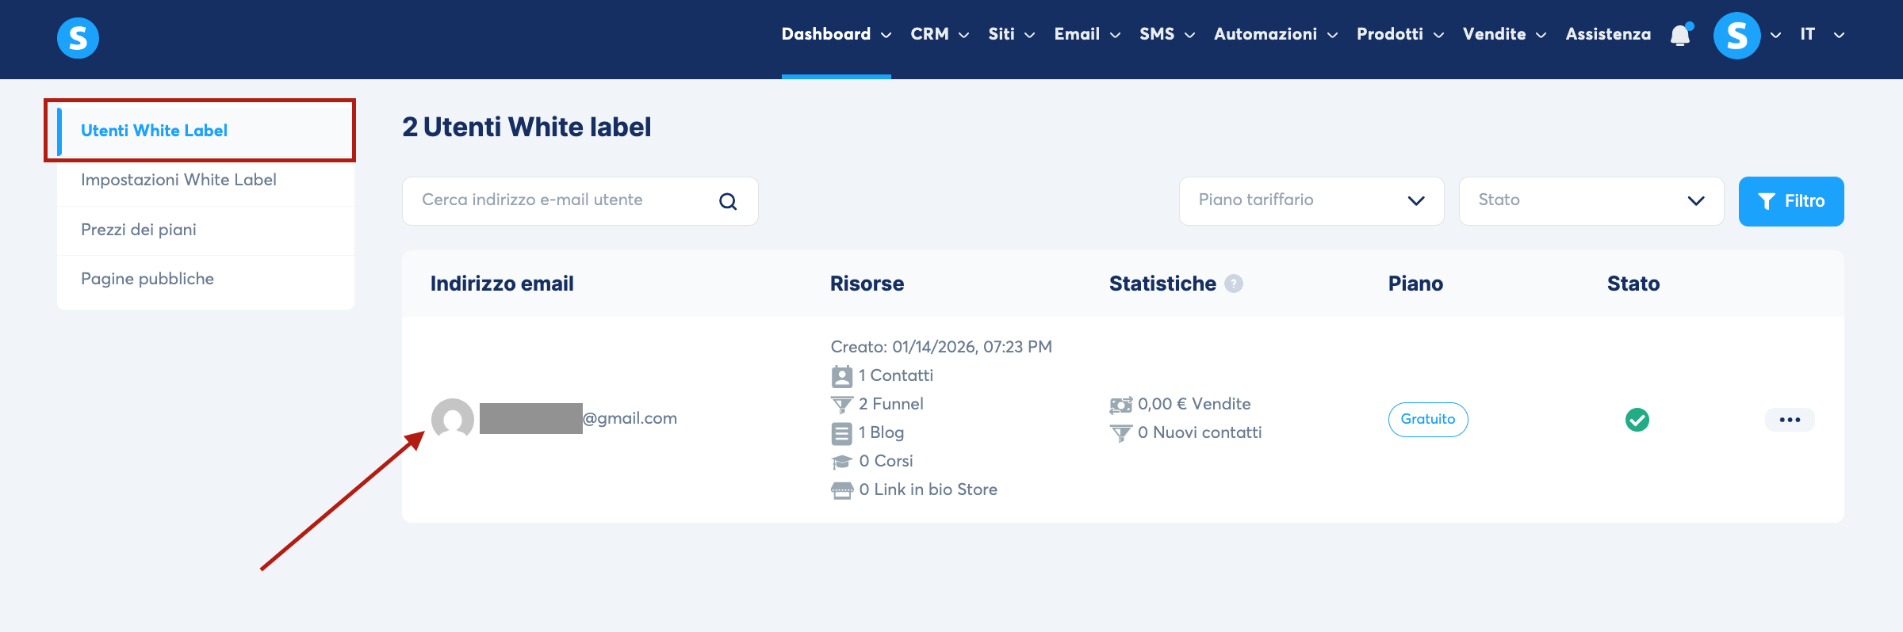Click the Statistiche help question icon
Viewport: 1903px width, 632px height.
[x=1234, y=284]
